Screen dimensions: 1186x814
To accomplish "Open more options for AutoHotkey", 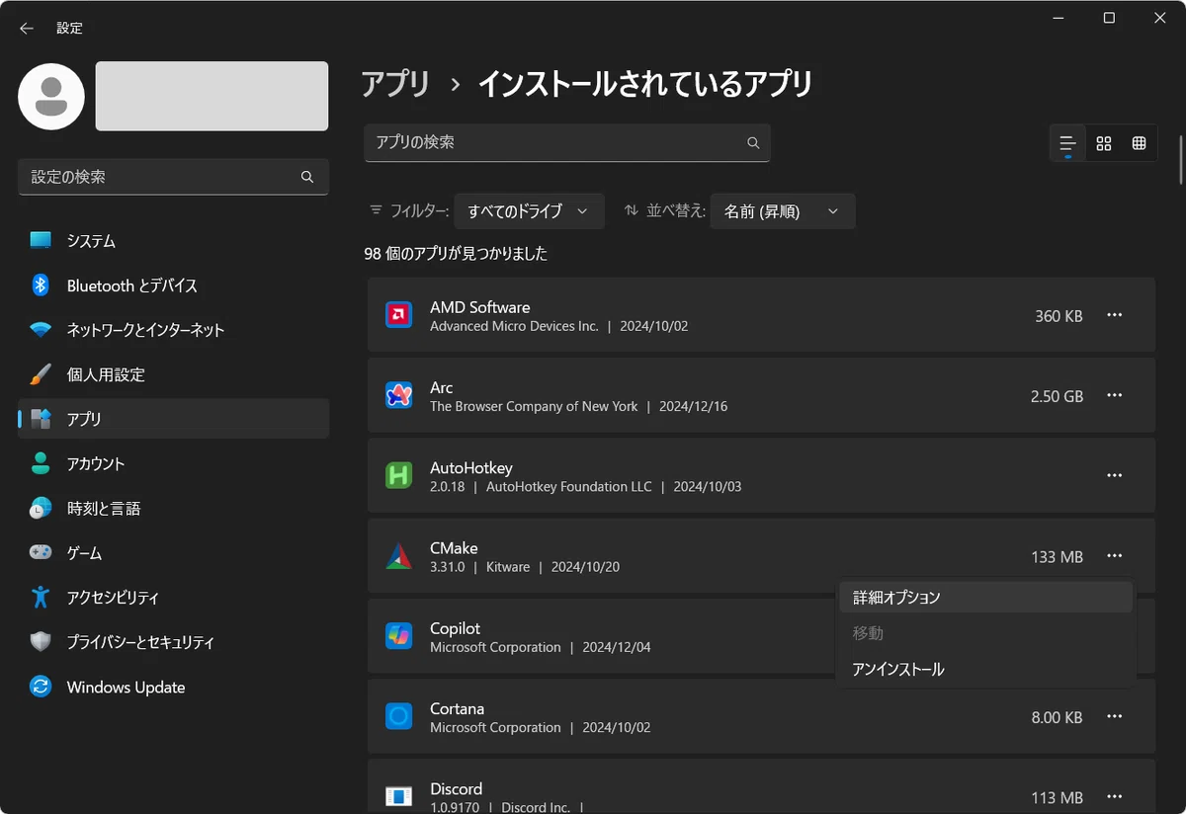I will [x=1115, y=475].
